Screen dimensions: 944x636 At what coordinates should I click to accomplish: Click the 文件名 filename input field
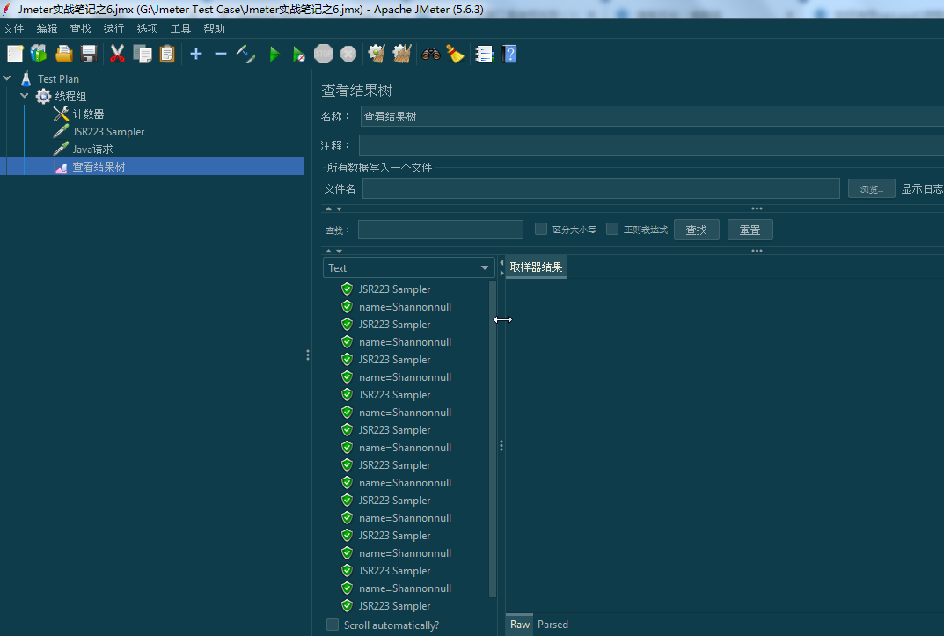coord(601,188)
